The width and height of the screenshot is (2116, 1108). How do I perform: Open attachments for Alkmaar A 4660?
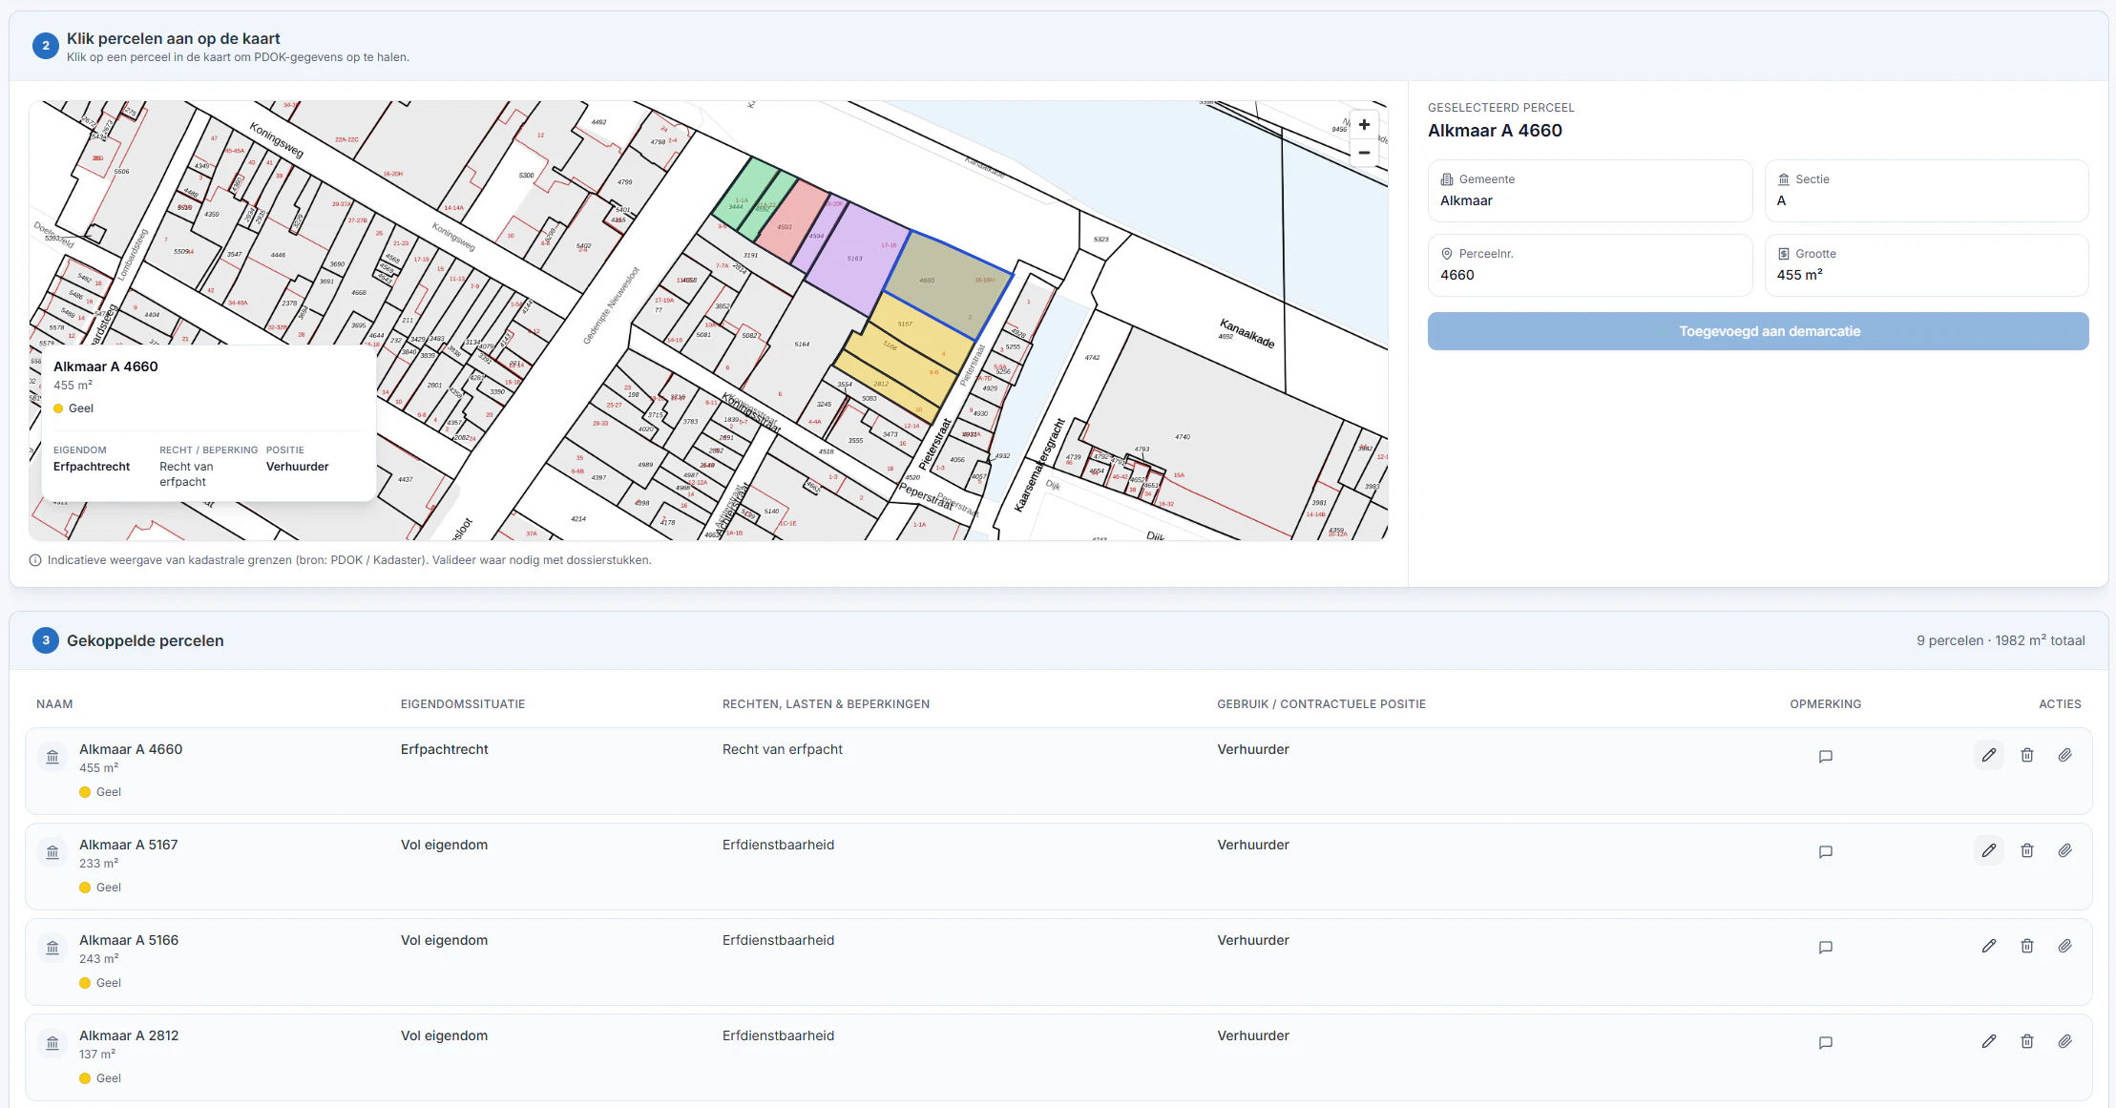(2064, 755)
